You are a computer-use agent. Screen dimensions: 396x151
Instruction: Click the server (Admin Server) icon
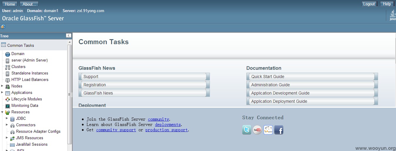coord(8,61)
